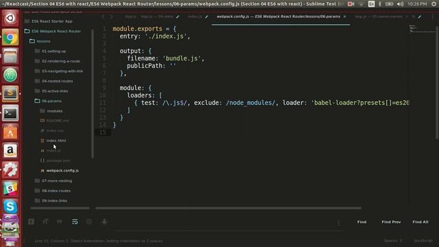
Task: Open the keyboard language indicator
Action: 372,4
